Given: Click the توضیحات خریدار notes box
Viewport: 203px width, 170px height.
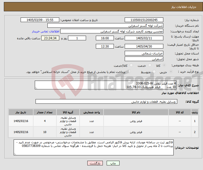Looking at the screenshot, I should tap(94, 147).
